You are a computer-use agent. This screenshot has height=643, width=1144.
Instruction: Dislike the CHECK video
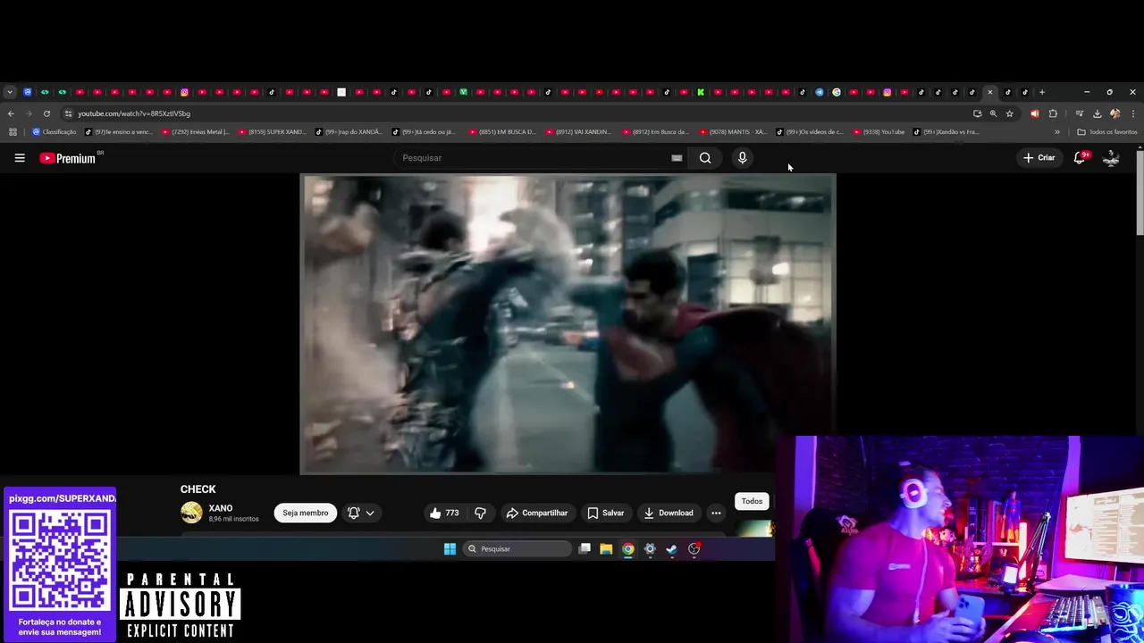[480, 513]
